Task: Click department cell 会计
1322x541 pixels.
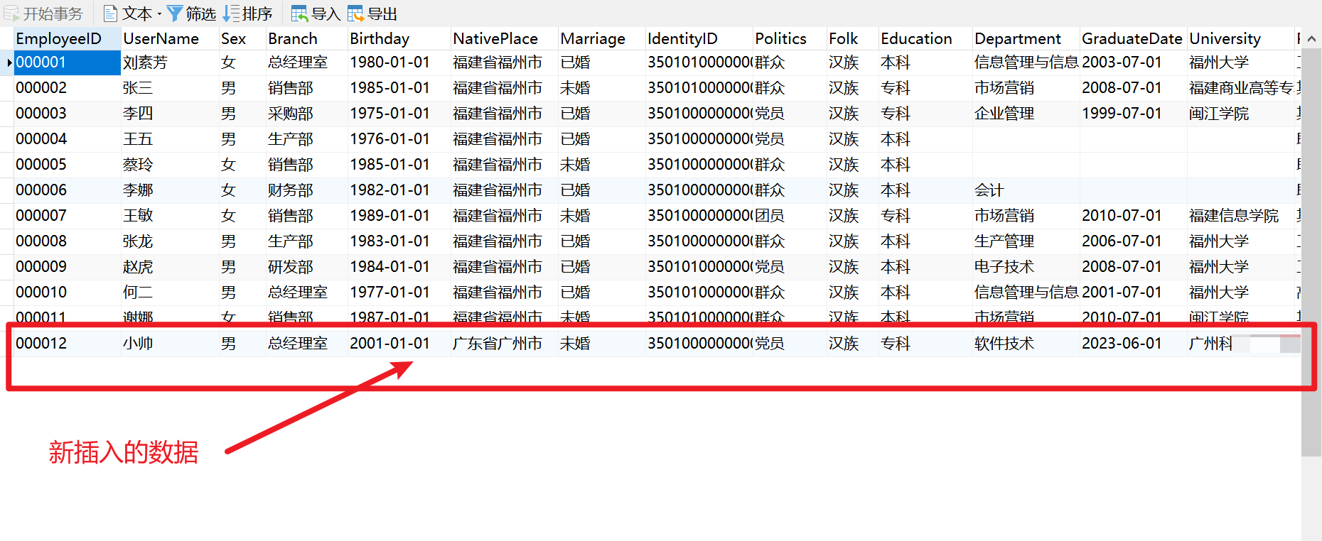Action: pos(1026,190)
